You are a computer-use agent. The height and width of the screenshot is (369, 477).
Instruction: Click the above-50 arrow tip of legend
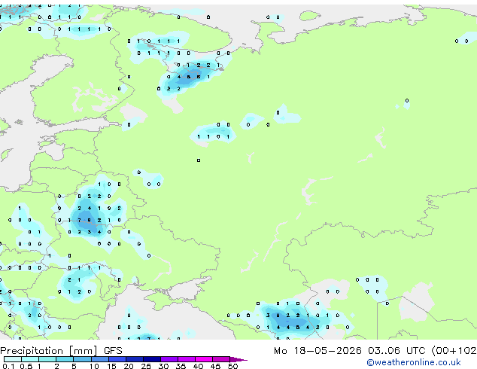238,359
